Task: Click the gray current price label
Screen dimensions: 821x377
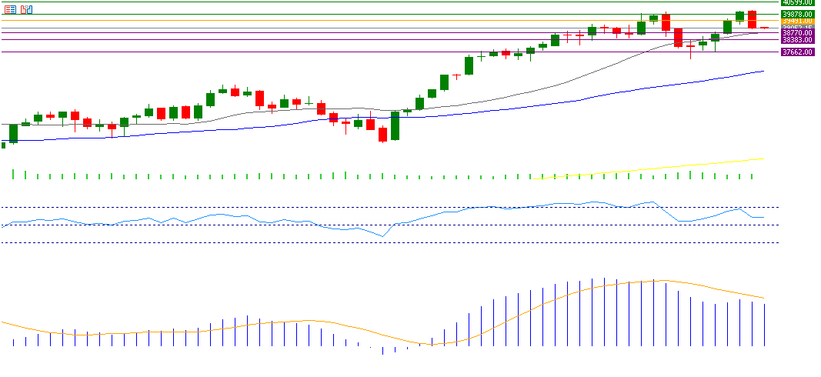Action: pos(797,28)
